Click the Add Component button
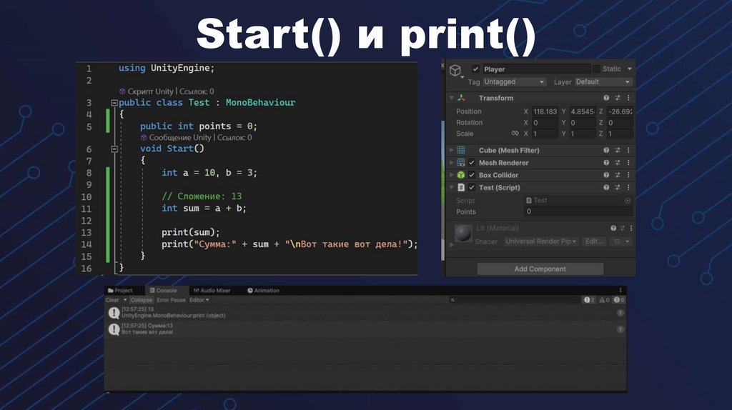Screen dimensions: 732x410 coord(540,269)
